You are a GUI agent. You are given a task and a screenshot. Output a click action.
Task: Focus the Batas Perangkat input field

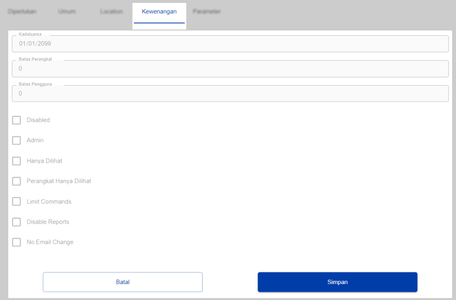point(230,69)
